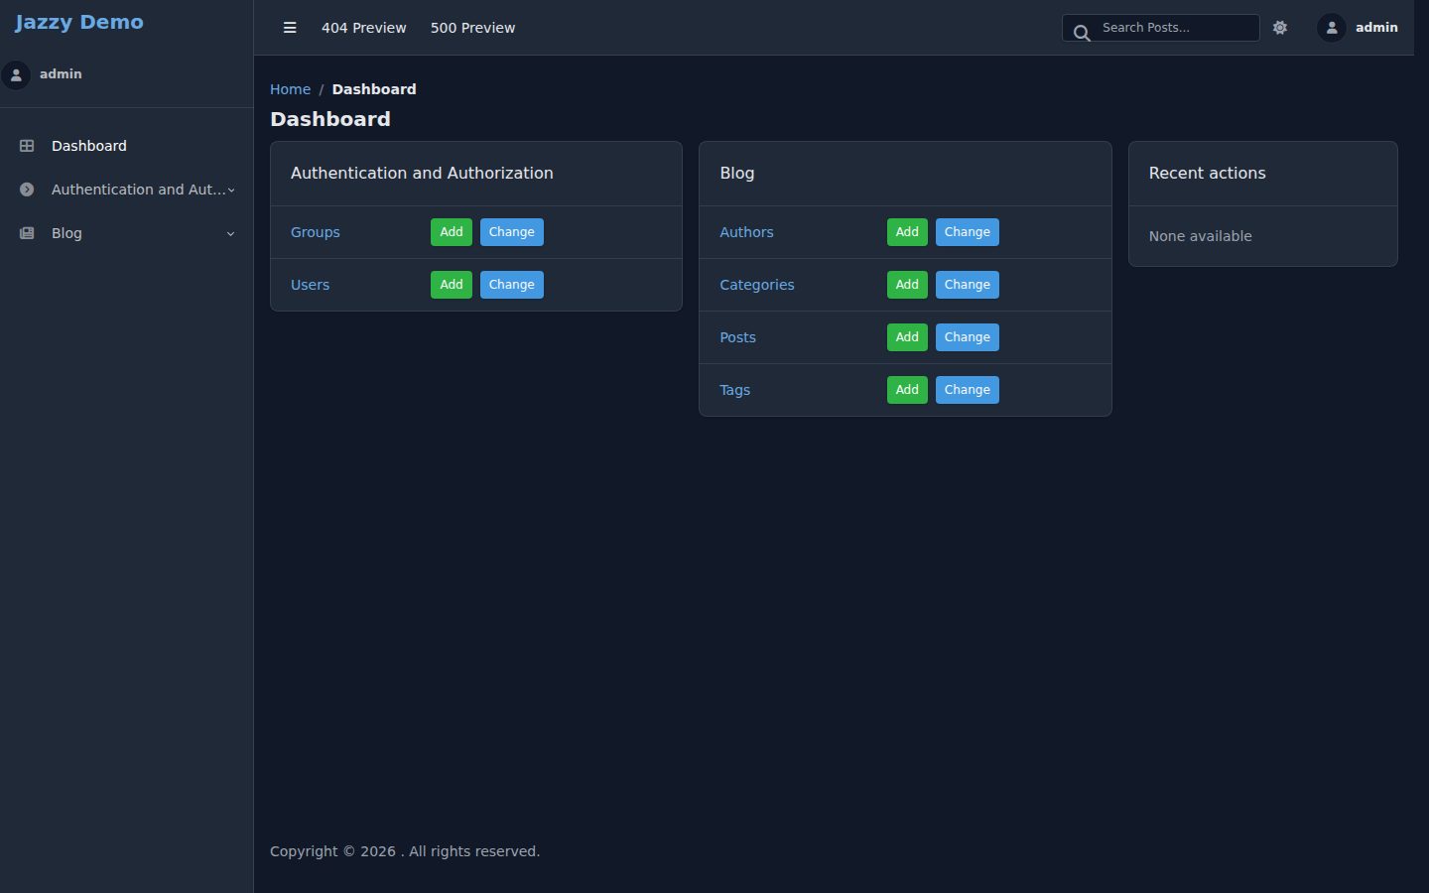Screen dimensions: 1429x893
Task: Click Add button for Tags
Action: click(x=907, y=390)
